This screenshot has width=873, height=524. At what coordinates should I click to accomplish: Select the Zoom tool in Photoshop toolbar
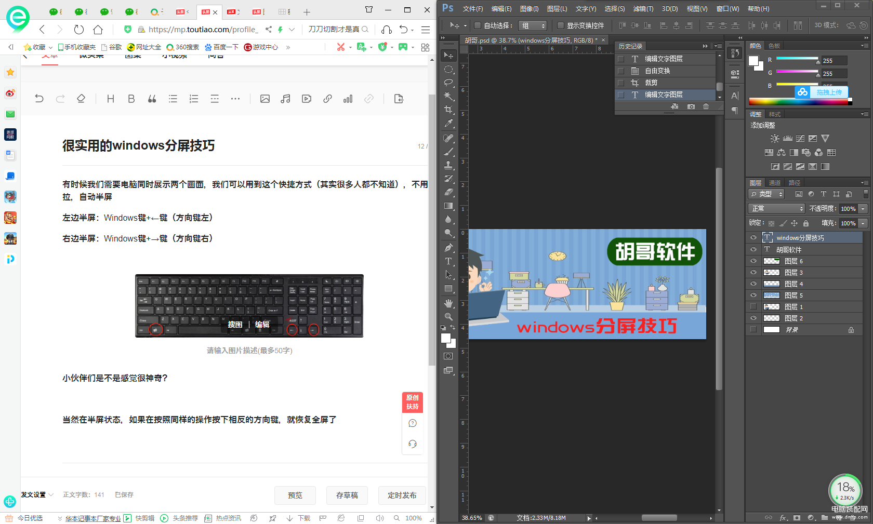(448, 316)
